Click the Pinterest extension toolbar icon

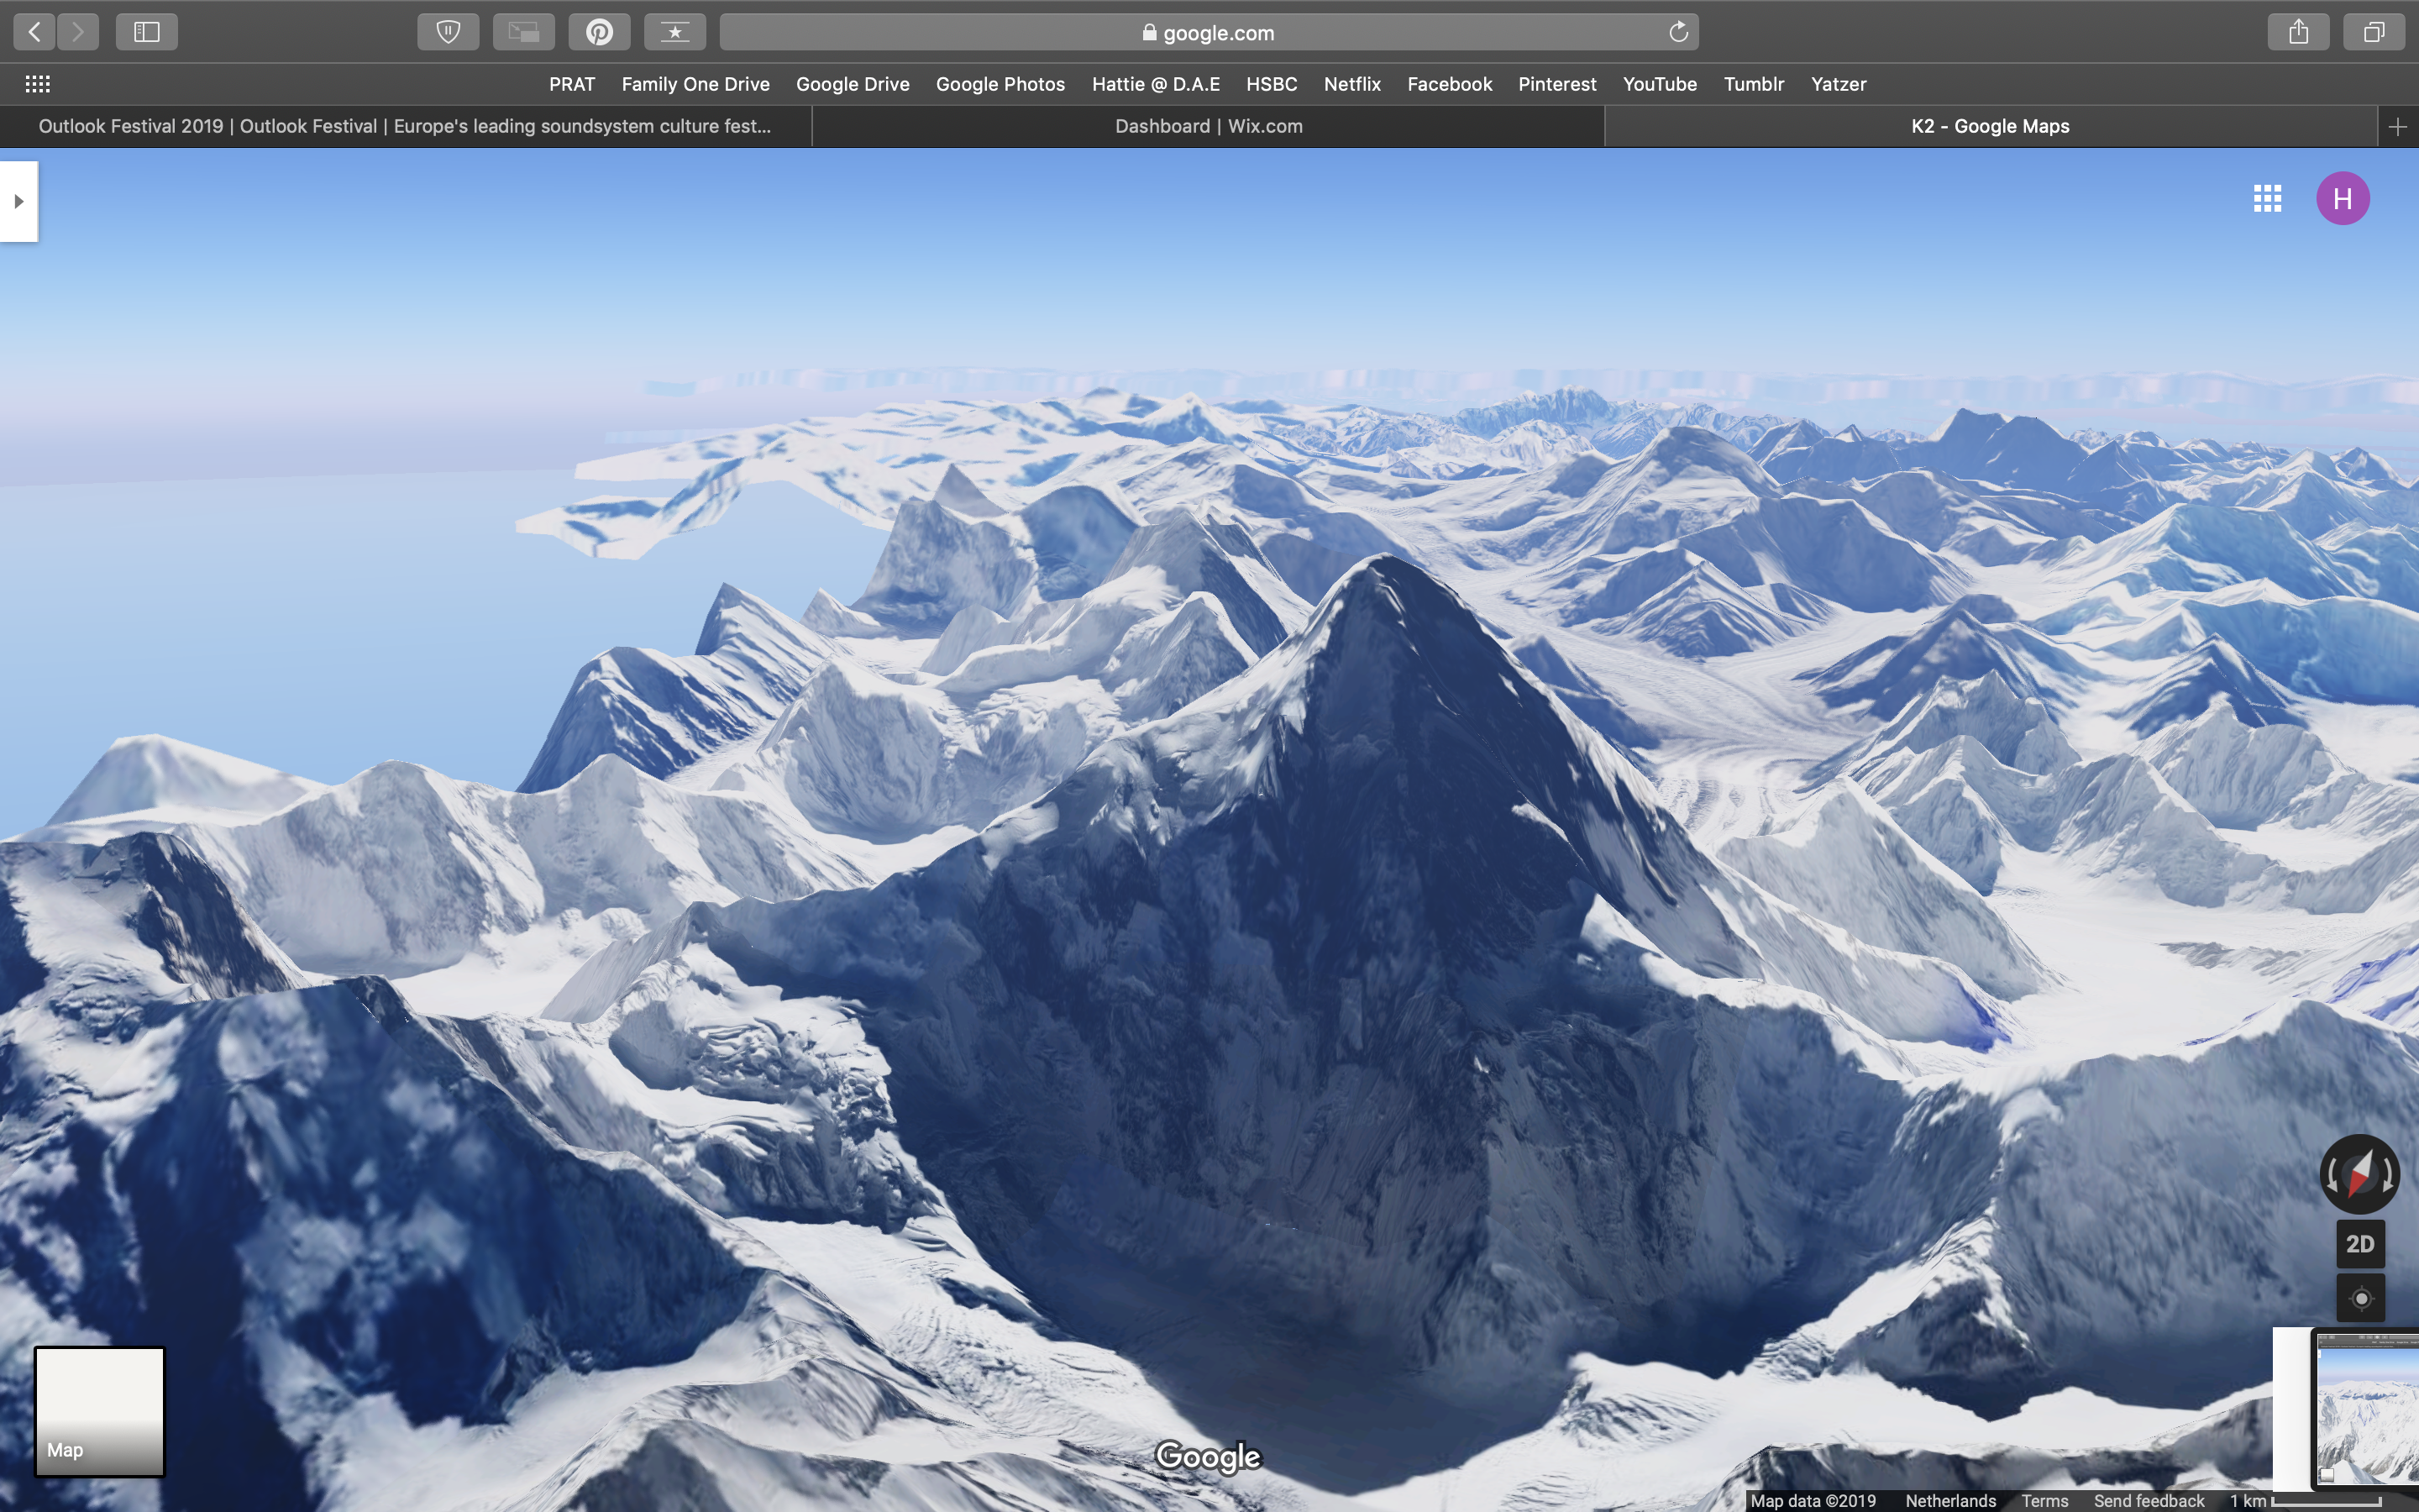599,32
